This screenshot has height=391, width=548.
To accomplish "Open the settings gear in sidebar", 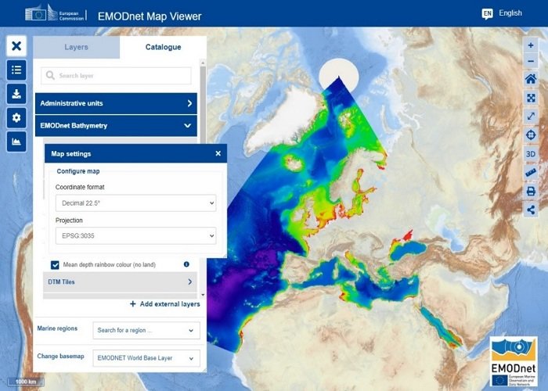I will pos(16,117).
